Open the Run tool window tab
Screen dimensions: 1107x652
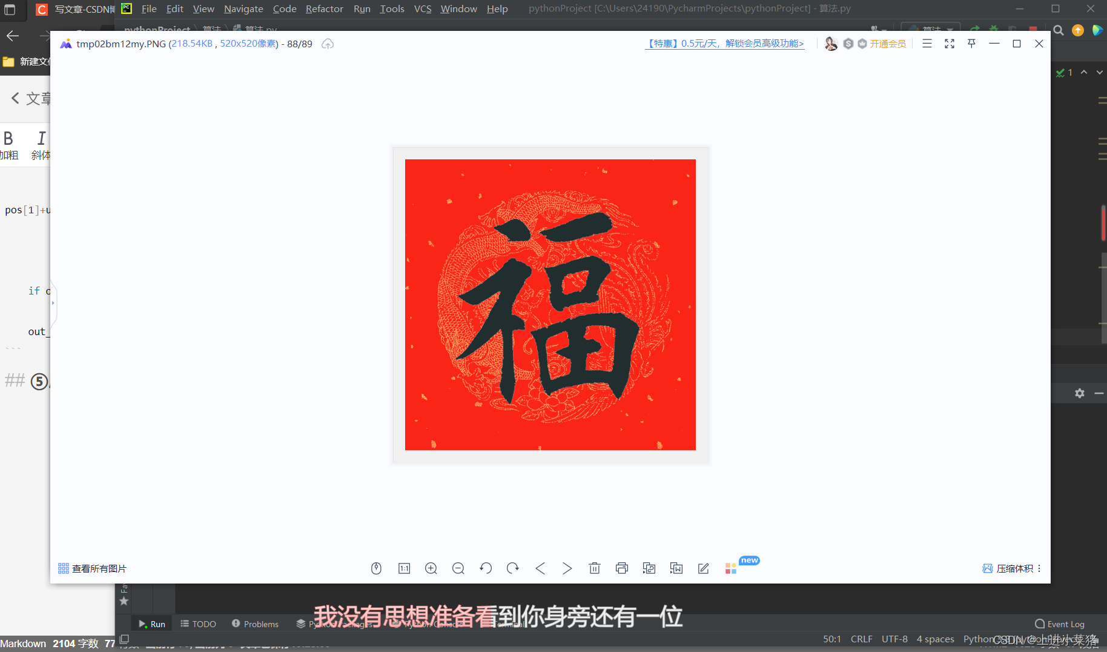point(152,624)
